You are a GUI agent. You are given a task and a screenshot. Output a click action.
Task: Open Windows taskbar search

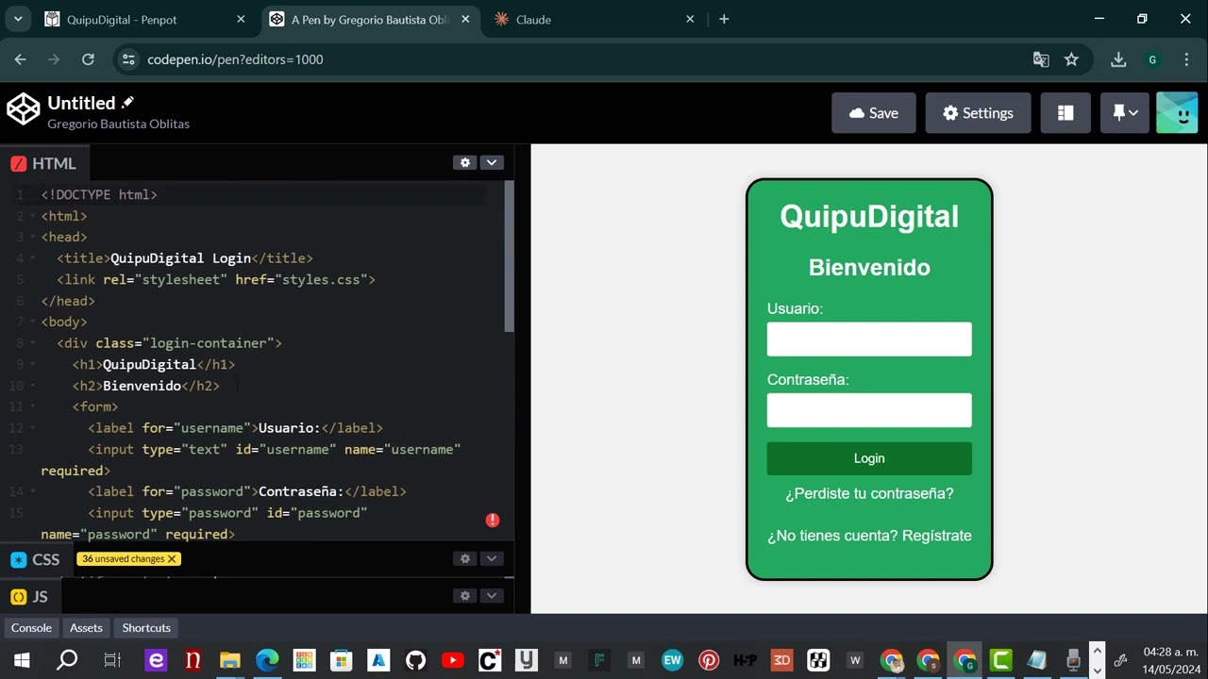tap(67, 660)
